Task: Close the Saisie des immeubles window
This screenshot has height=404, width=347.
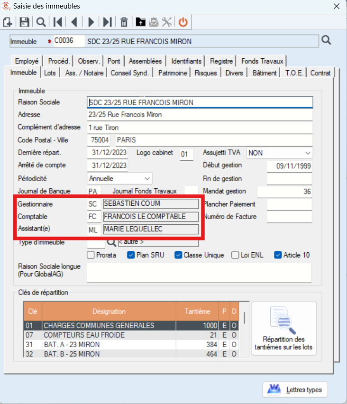Action: (x=337, y=6)
